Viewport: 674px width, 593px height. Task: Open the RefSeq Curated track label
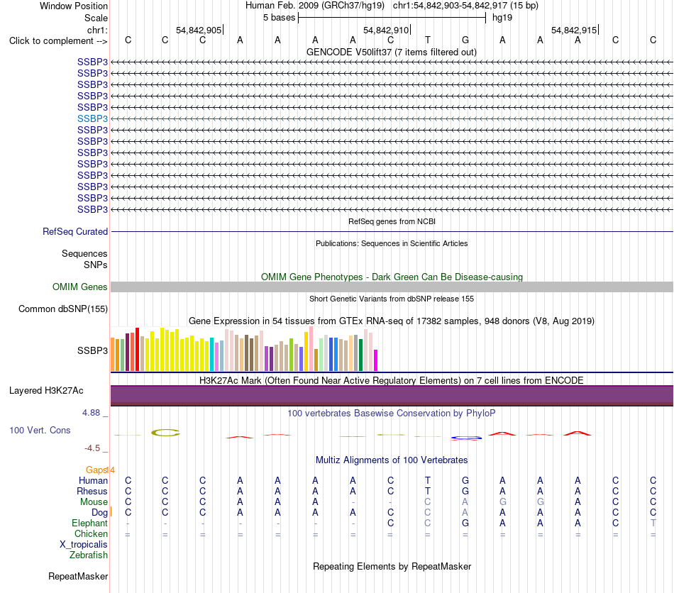tap(75, 232)
